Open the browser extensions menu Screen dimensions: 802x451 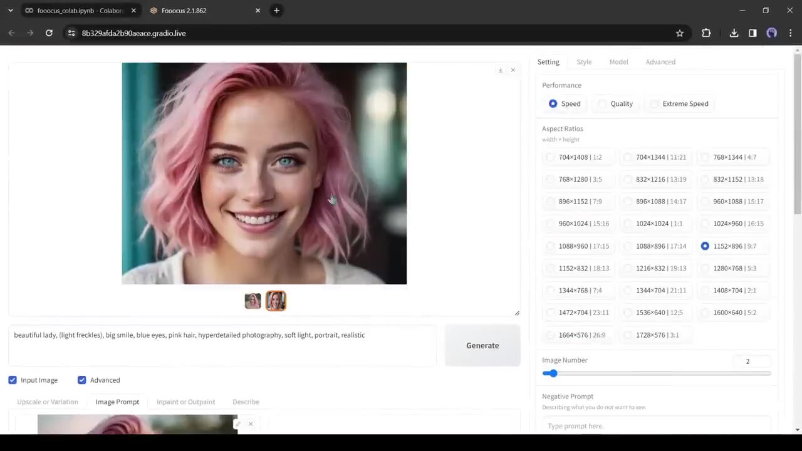pyautogui.click(x=706, y=33)
